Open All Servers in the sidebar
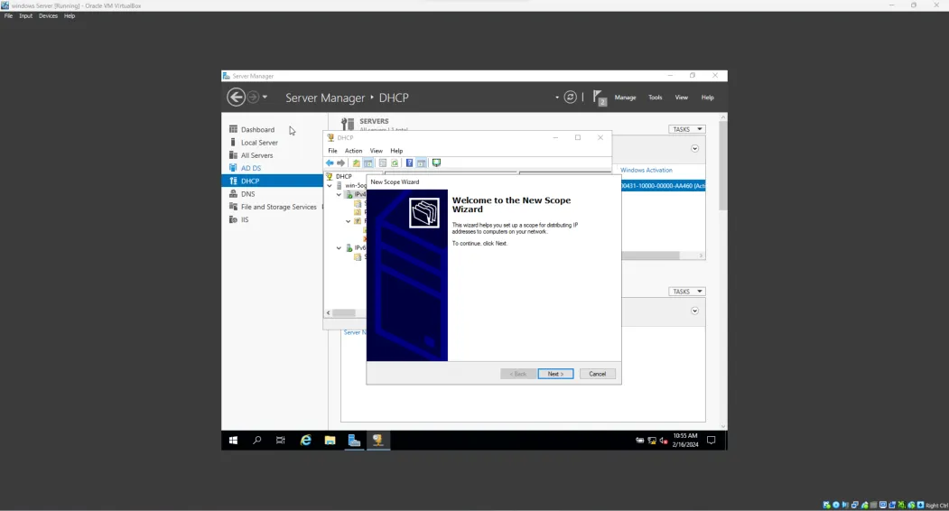Screen dimensions: 949x511 256,155
